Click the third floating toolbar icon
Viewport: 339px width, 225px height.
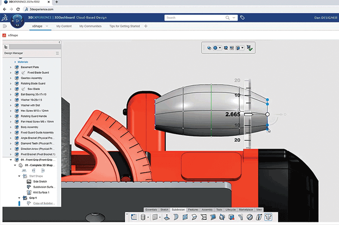(x=226, y=48)
